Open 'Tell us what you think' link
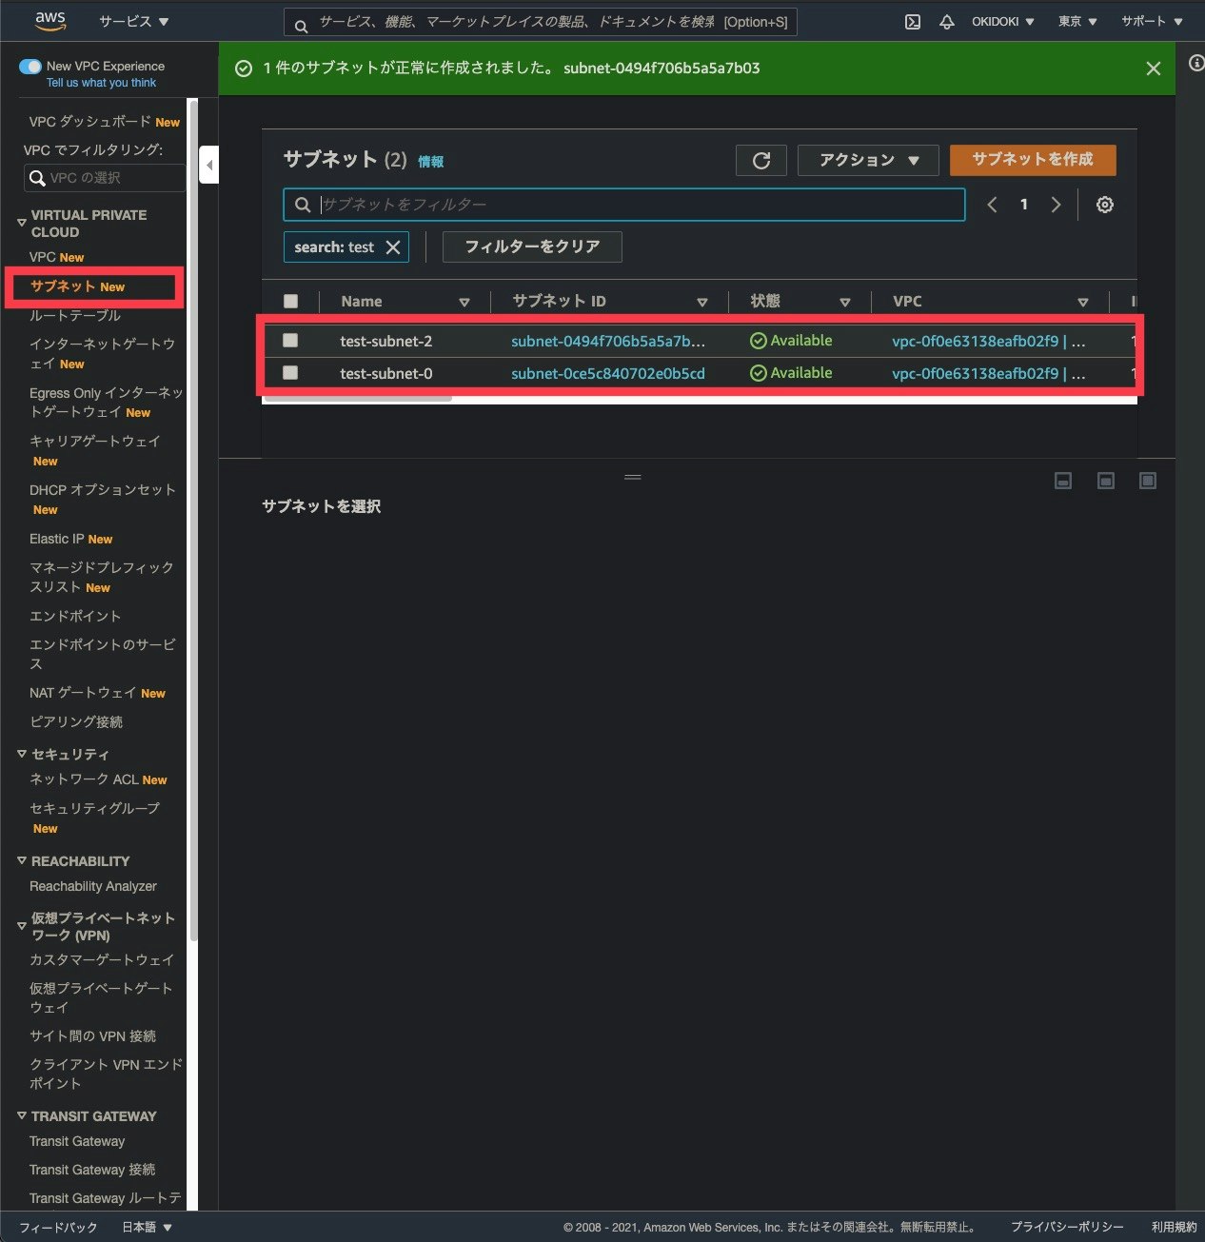1205x1242 pixels. click(101, 83)
